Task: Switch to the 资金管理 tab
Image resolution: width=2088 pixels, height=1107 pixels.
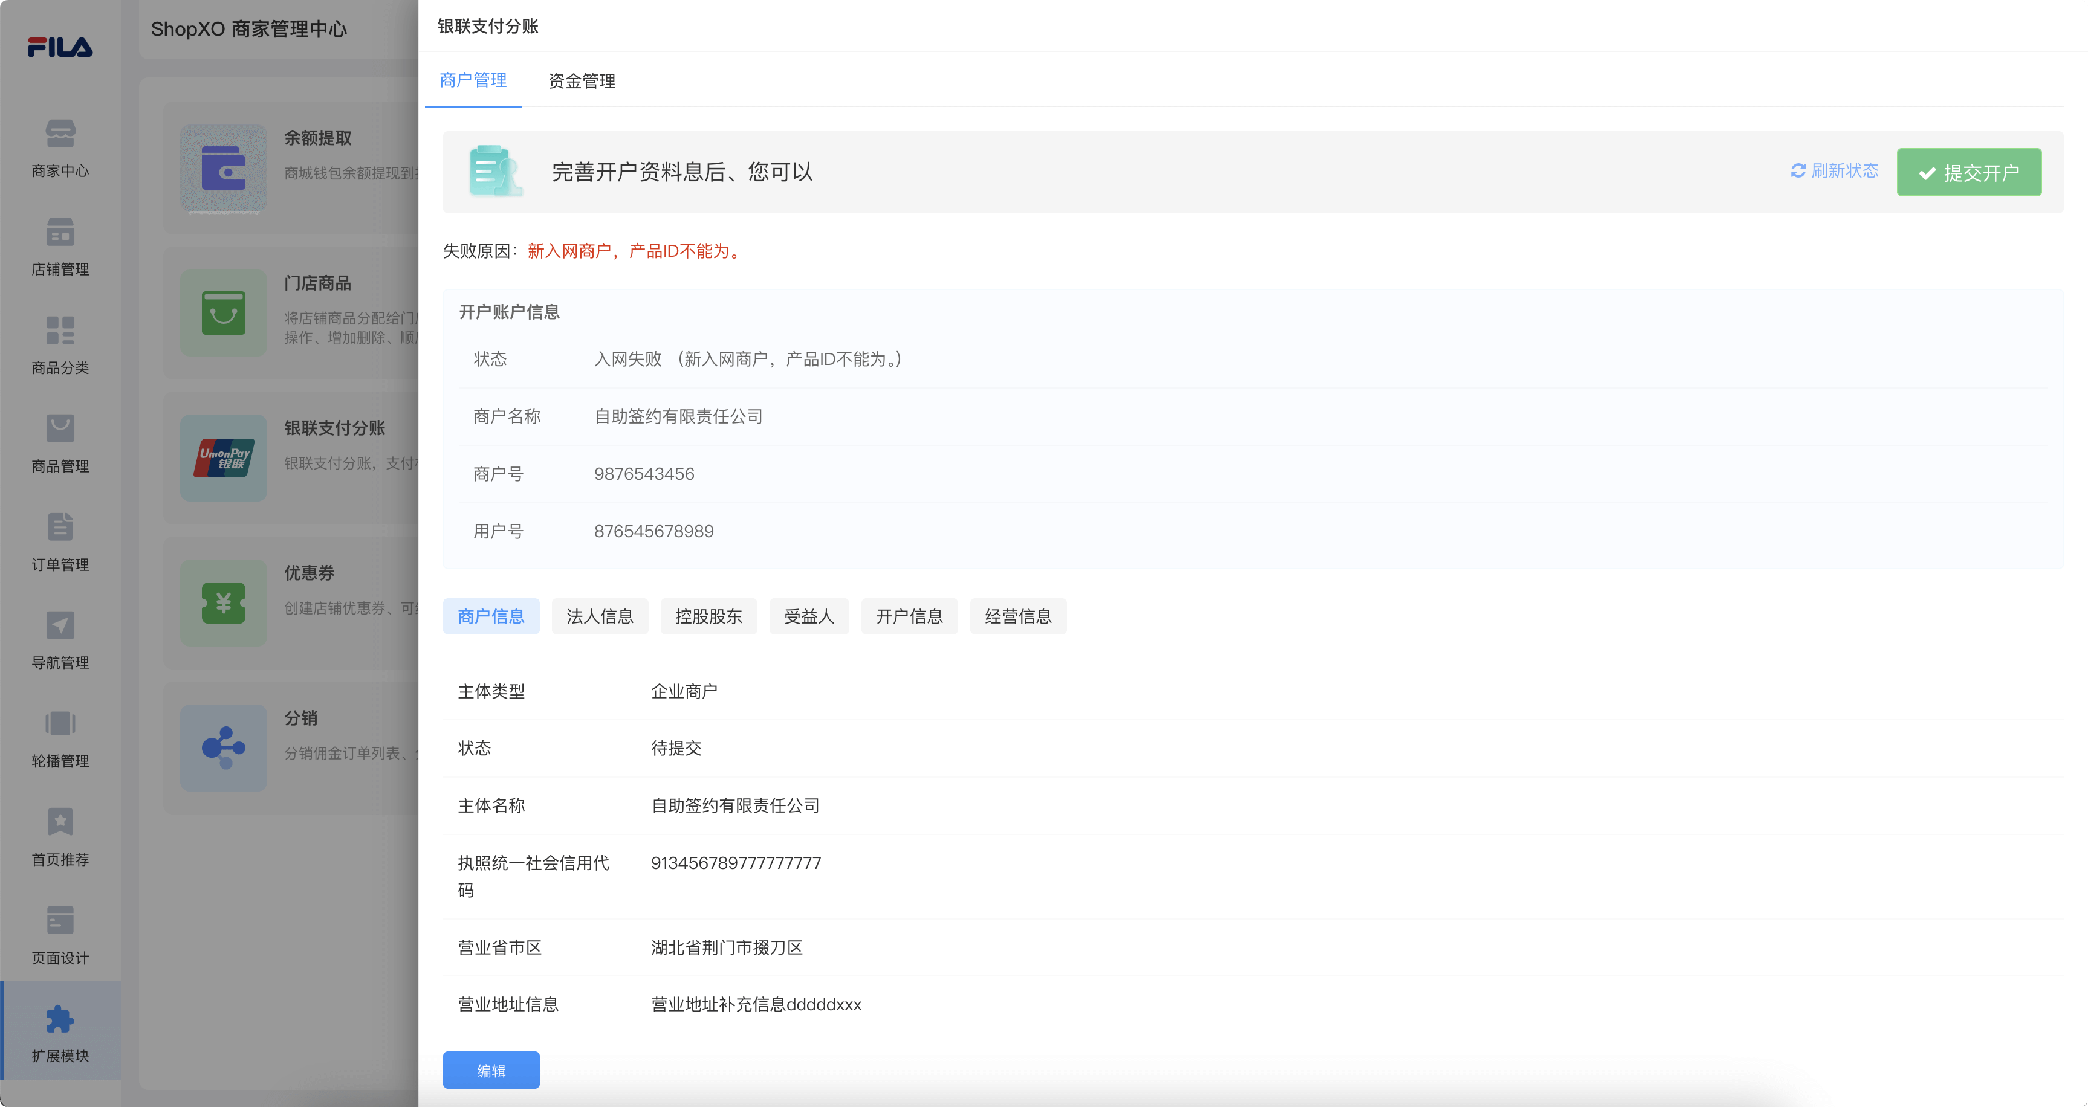Action: point(581,81)
